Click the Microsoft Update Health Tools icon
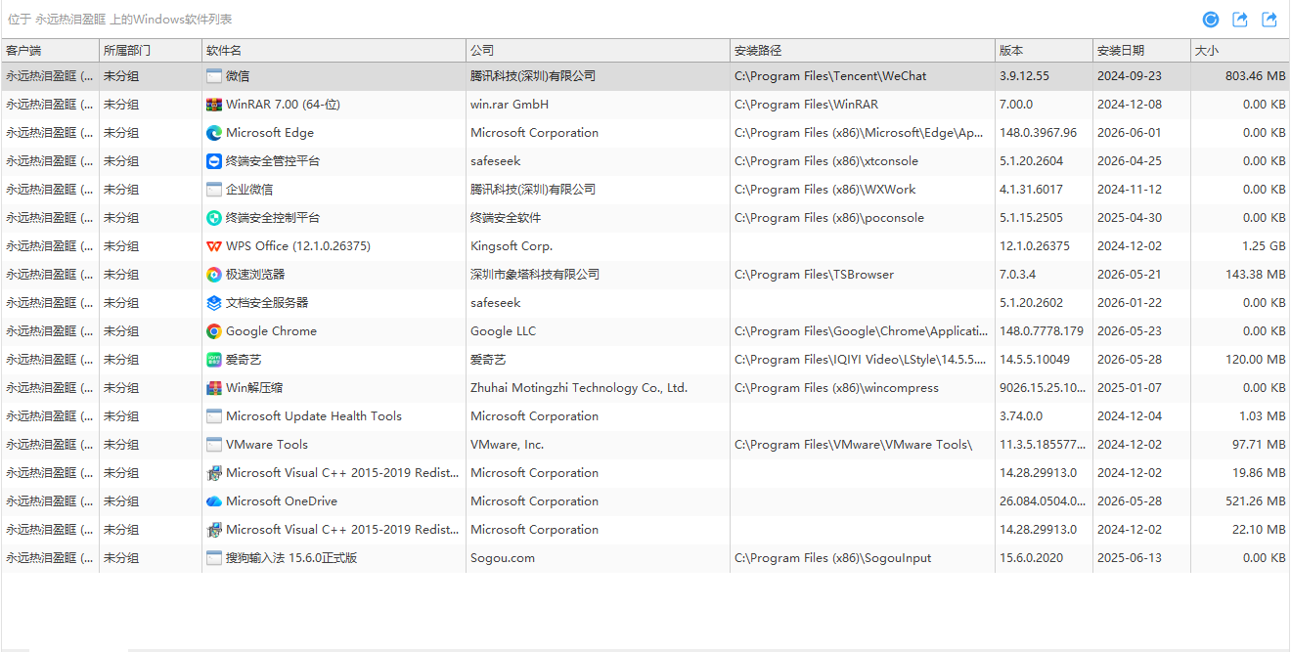This screenshot has width=1291, height=652. coord(214,416)
